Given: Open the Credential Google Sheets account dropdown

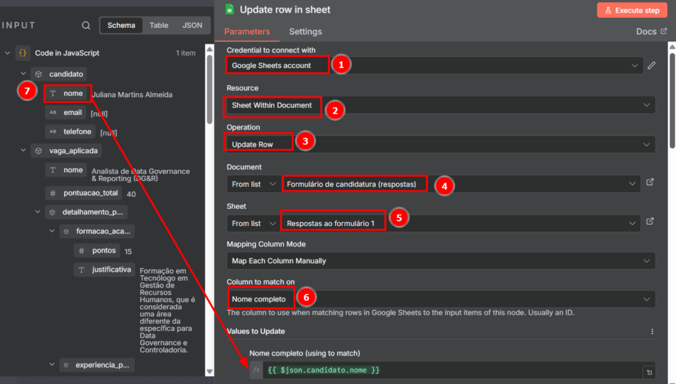Looking at the screenshot, I should (x=434, y=65).
